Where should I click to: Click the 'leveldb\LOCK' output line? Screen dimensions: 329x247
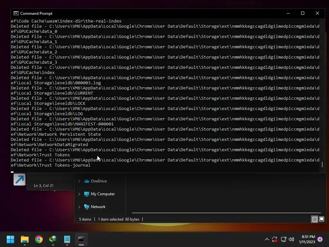pos(48,104)
